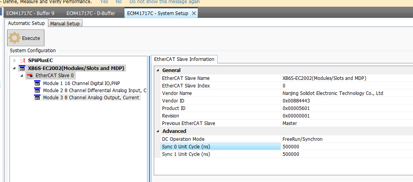Click the Execute gear icon
Image resolution: width=413 pixels, height=182 pixels.
15,38
